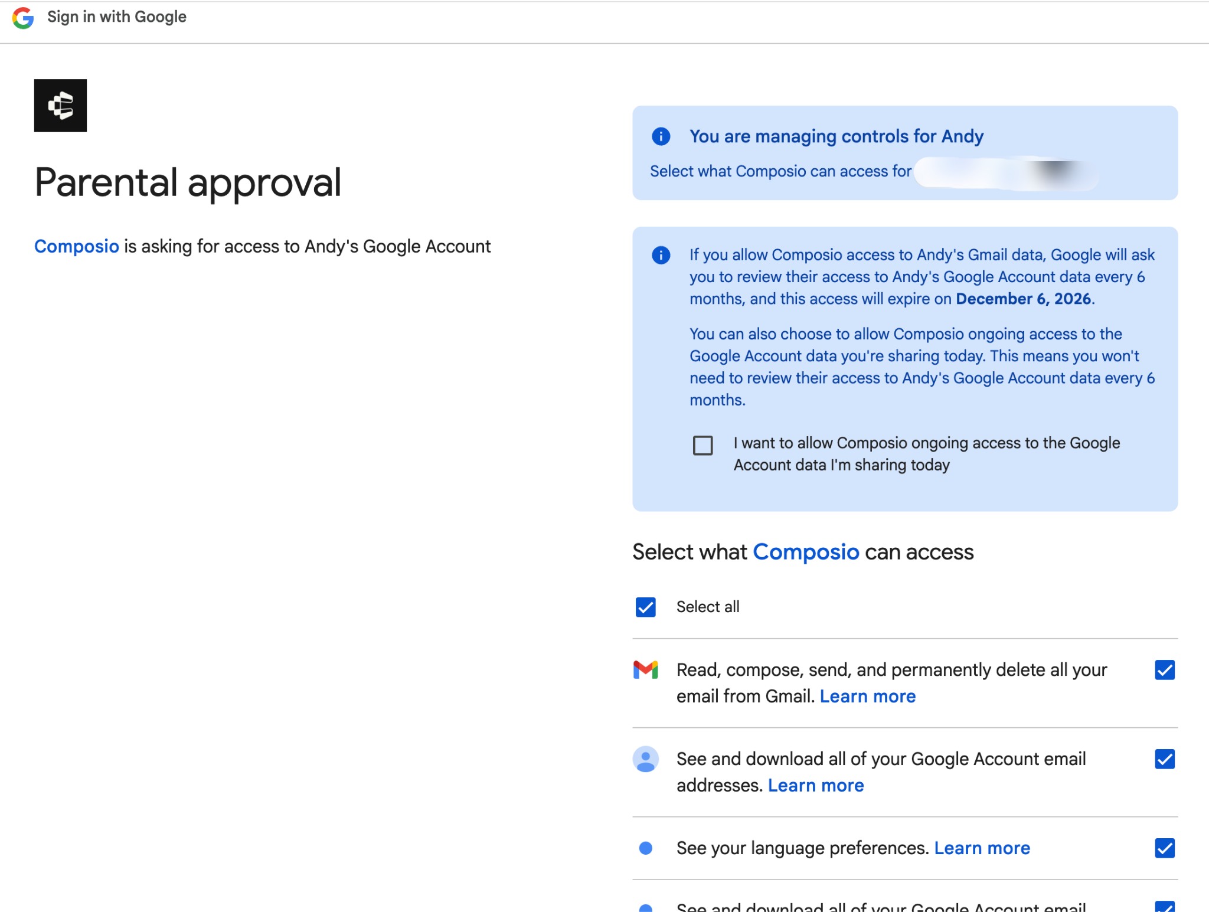Click the blurred account email field
1209x912 pixels.
tap(1007, 172)
